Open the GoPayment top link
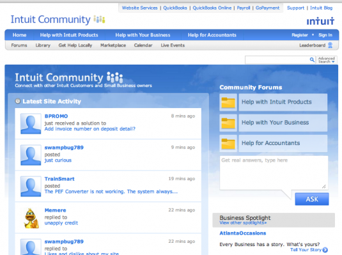This screenshot has height=255, width=342. 267,8
